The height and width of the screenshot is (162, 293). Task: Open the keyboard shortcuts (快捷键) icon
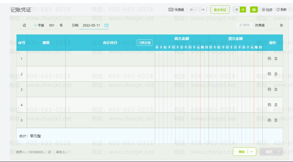171,9
